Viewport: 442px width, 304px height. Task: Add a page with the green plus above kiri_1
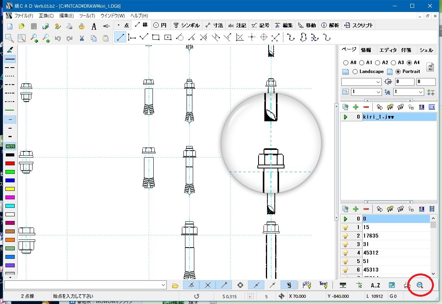[356, 107]
